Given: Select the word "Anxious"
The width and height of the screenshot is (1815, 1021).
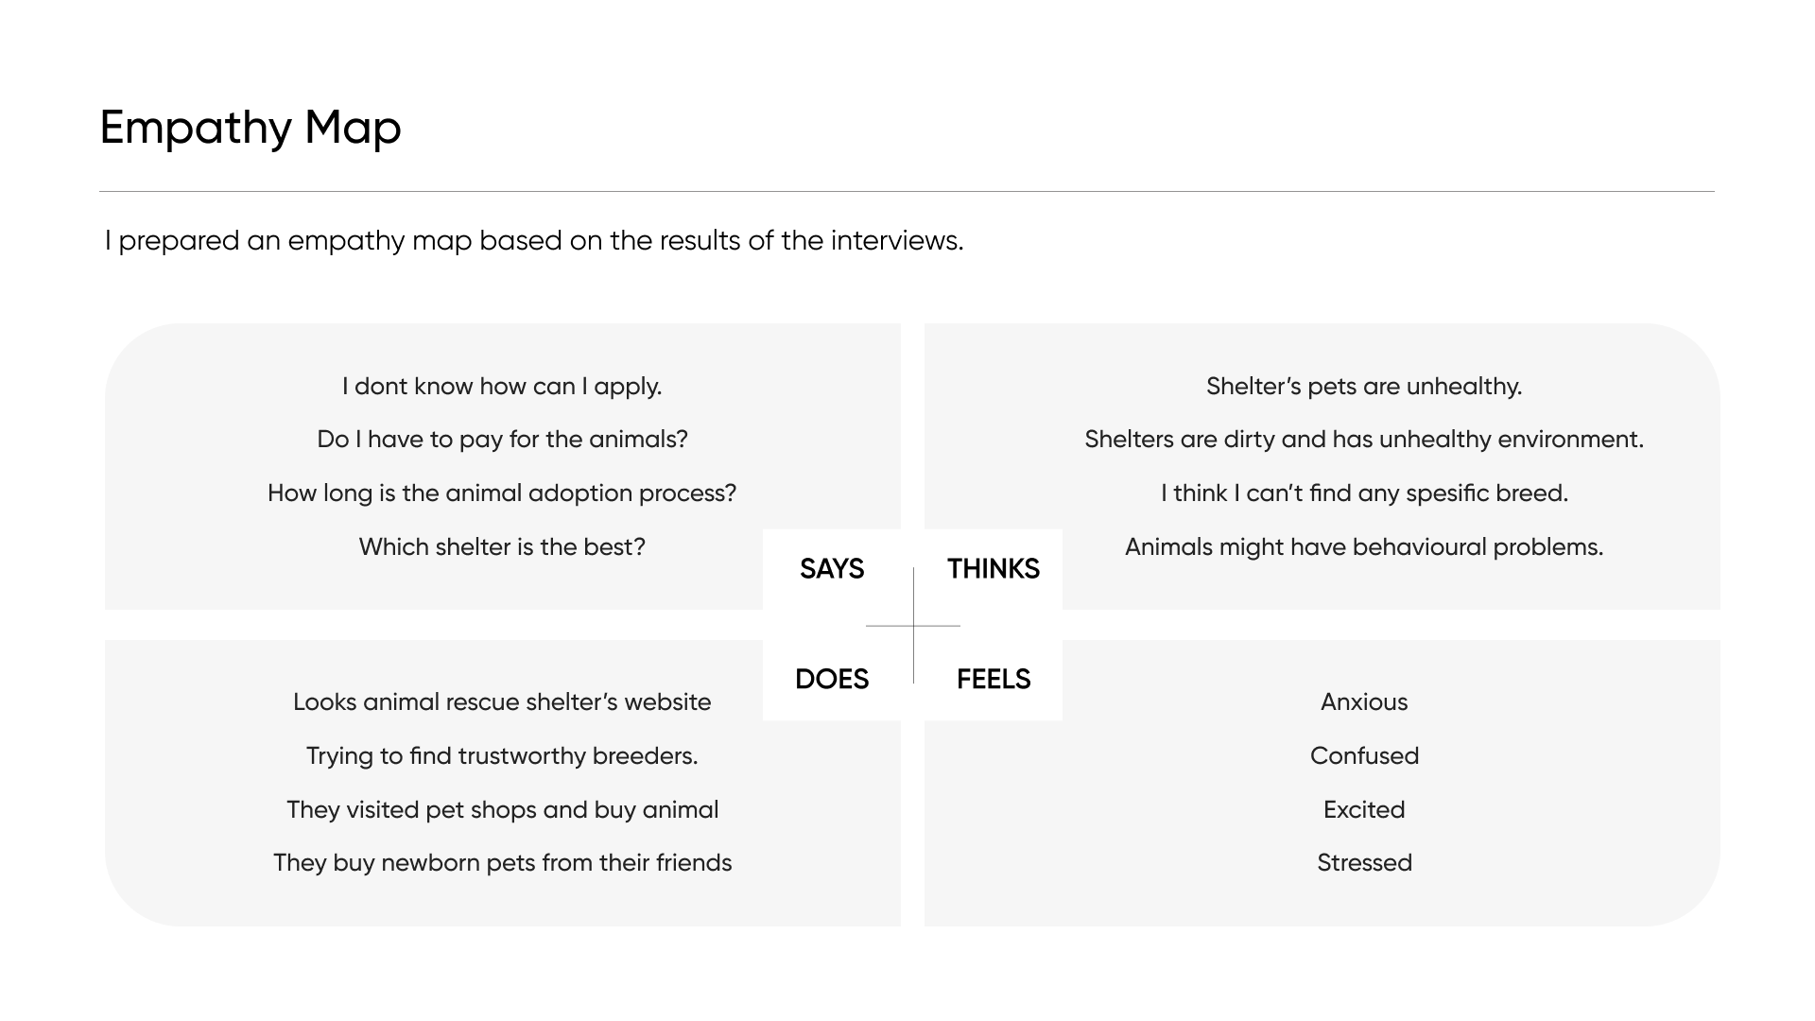Looking at the screenshot, I should click(1364, 702).
